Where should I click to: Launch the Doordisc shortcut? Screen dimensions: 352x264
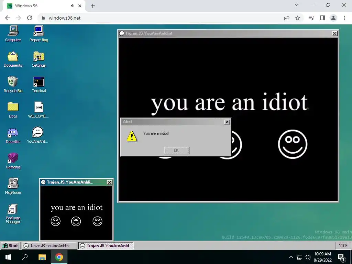click(13, 135)
